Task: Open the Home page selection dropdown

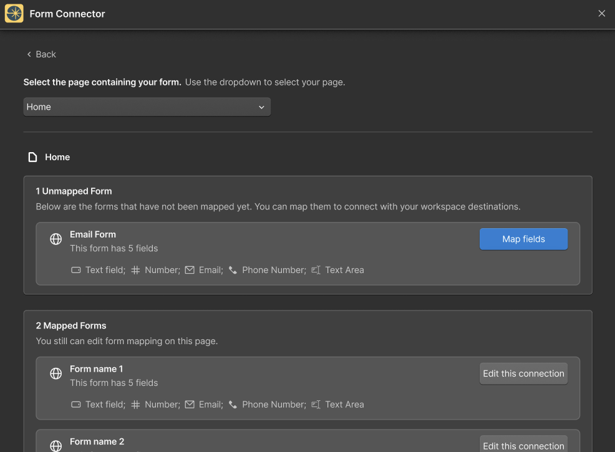Action: pos(147,107)
